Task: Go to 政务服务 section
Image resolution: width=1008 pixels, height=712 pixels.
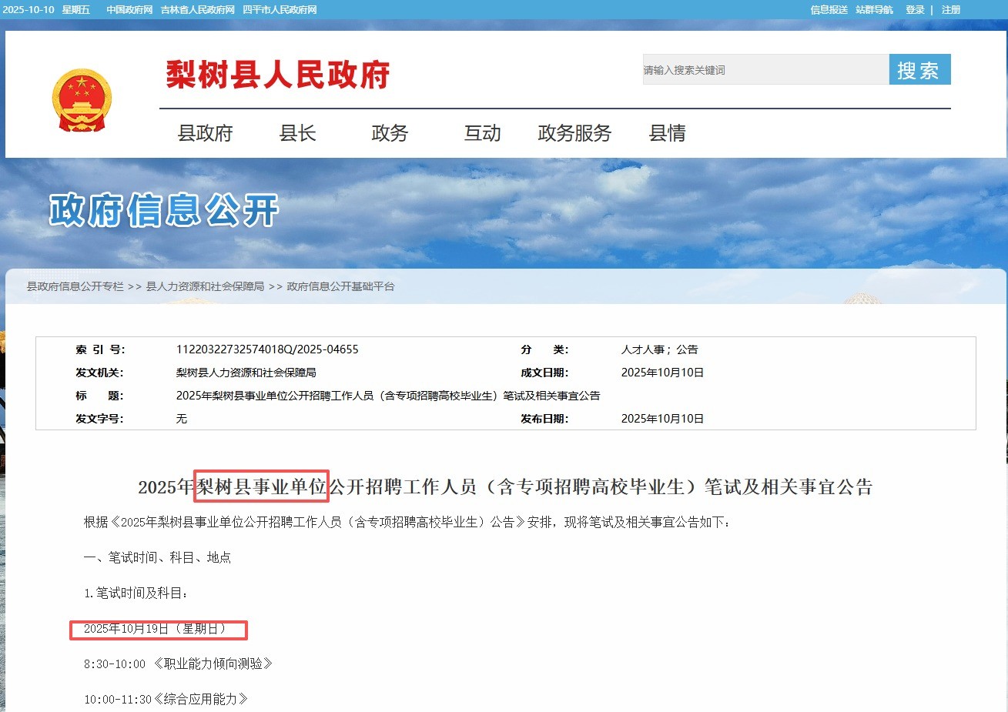Action: point(574,133)
